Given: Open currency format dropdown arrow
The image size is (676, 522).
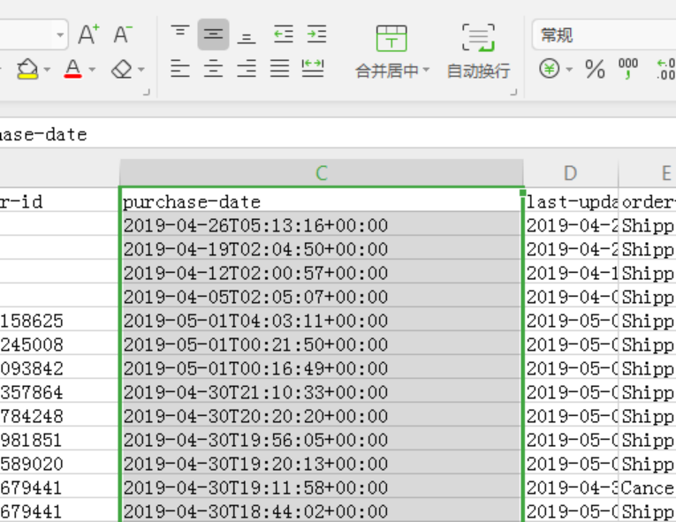Looking at the screenshot, I should pyautogui.click(x=569, y=70).
